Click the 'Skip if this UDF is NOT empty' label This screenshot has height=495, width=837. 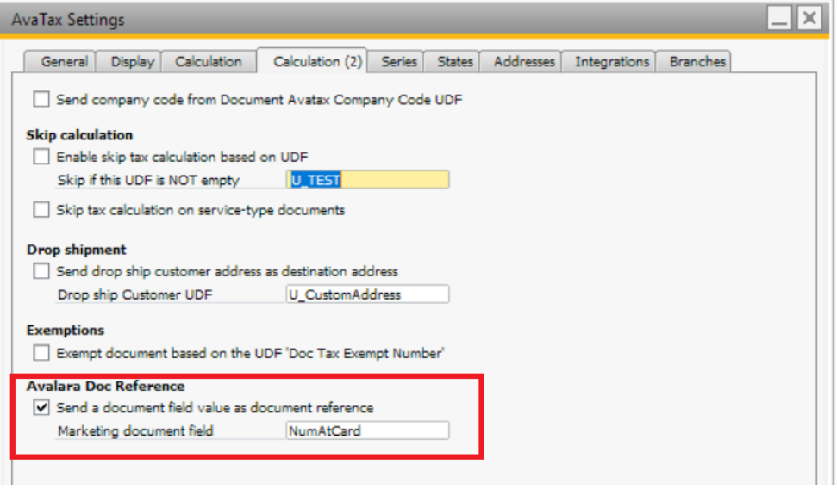(148, 180)
